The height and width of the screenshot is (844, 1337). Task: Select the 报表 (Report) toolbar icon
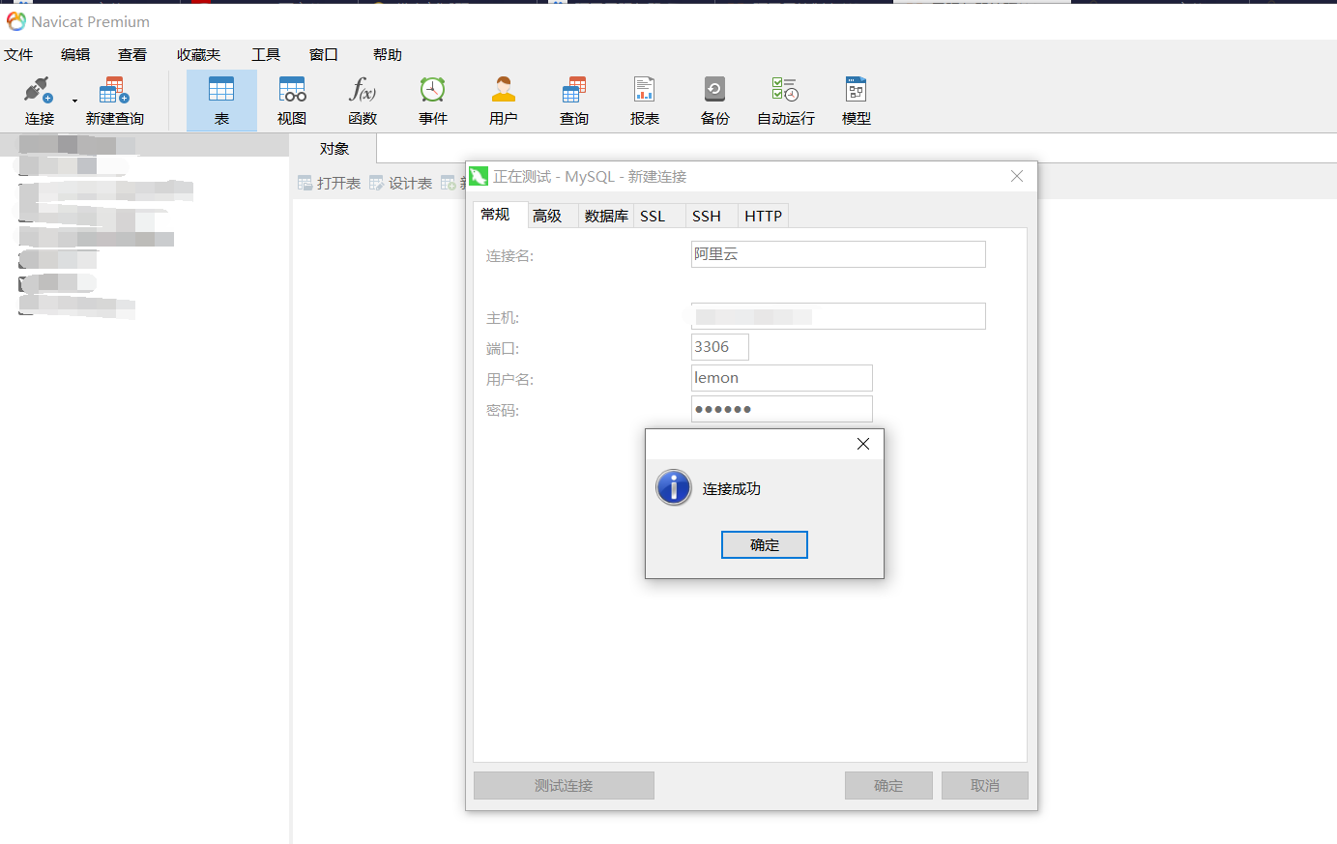(x=645, y=101)
